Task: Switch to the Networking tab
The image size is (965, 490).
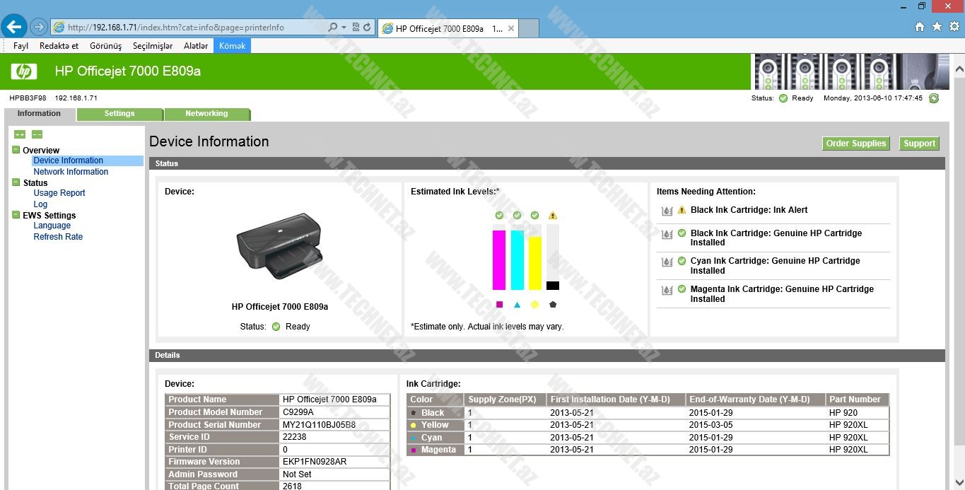Action: click(x=206, y=114)
